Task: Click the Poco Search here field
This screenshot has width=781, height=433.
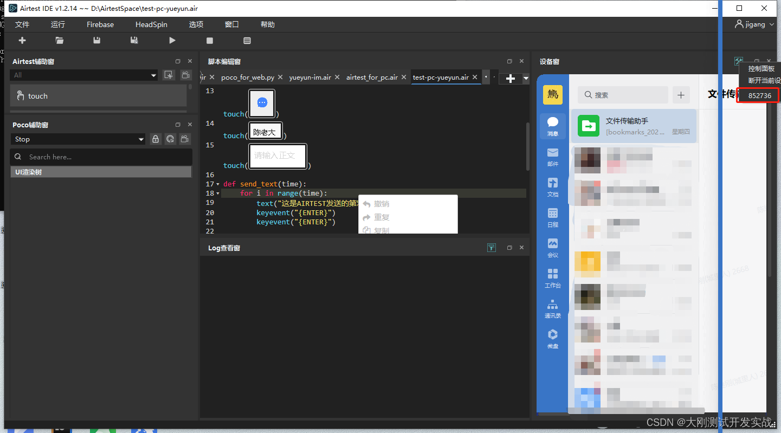Action: pyautogui.click(x=101, y=157)
